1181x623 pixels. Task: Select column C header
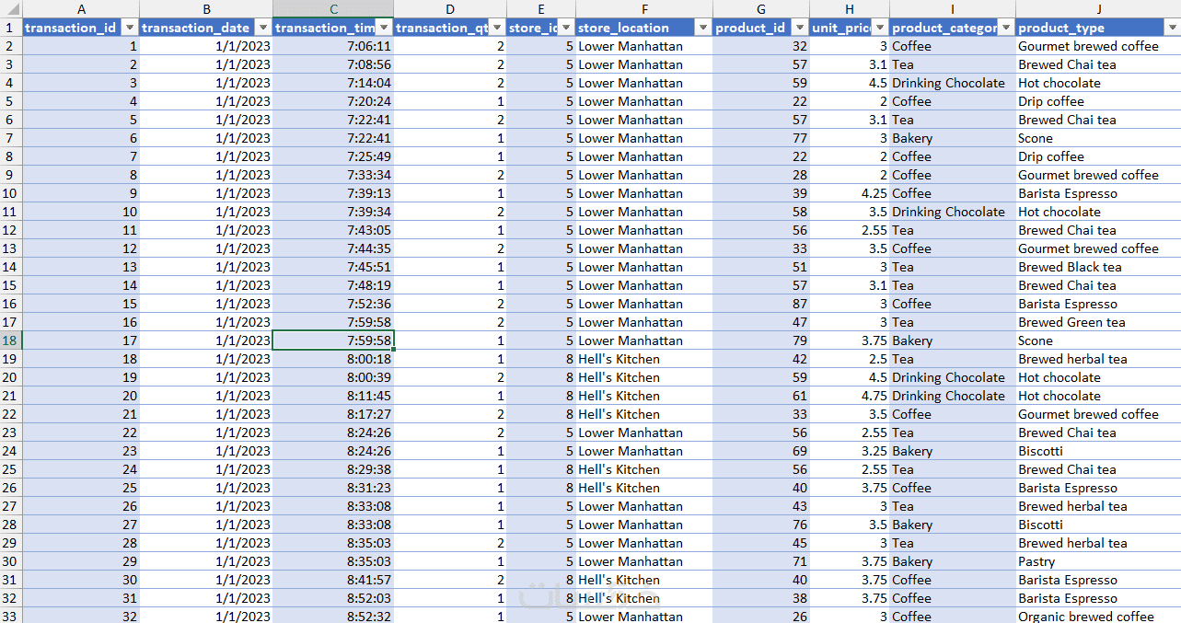tap(333, 8)
